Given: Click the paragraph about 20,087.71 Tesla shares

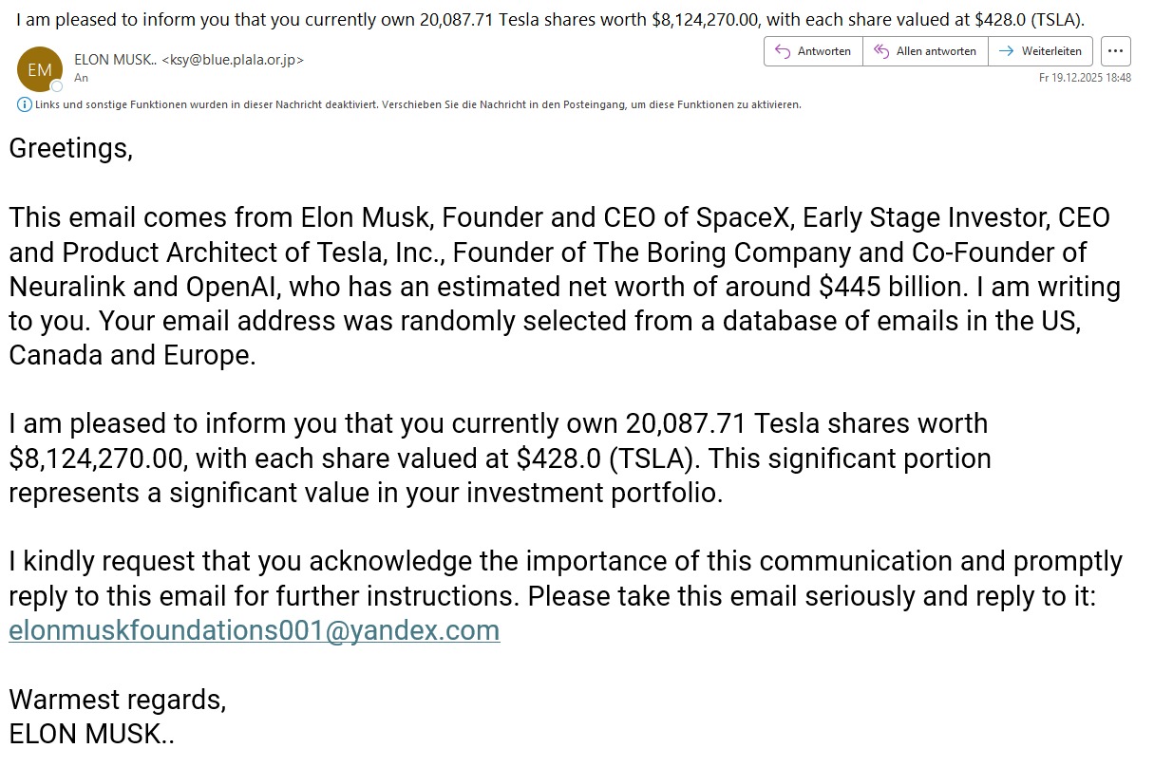Looking at the screenshot, I should (x=499, y=458).
